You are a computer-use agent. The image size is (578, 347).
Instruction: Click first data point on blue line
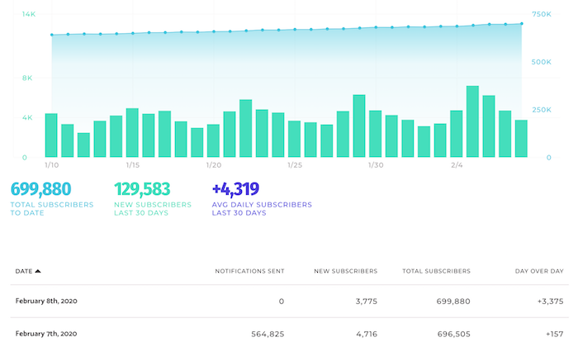click(52, 35)
